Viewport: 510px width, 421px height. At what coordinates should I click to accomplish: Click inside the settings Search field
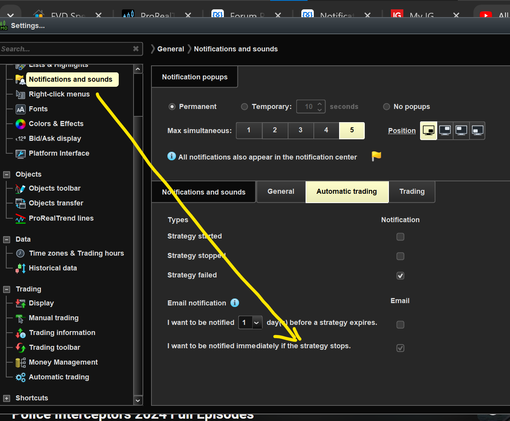(x=66, y=49)
